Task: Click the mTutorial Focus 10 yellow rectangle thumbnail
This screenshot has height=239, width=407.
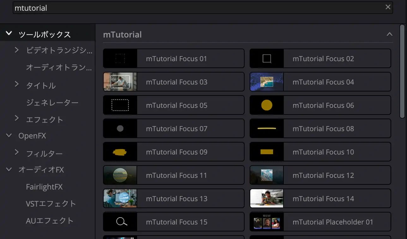Action: pos(267,152)
